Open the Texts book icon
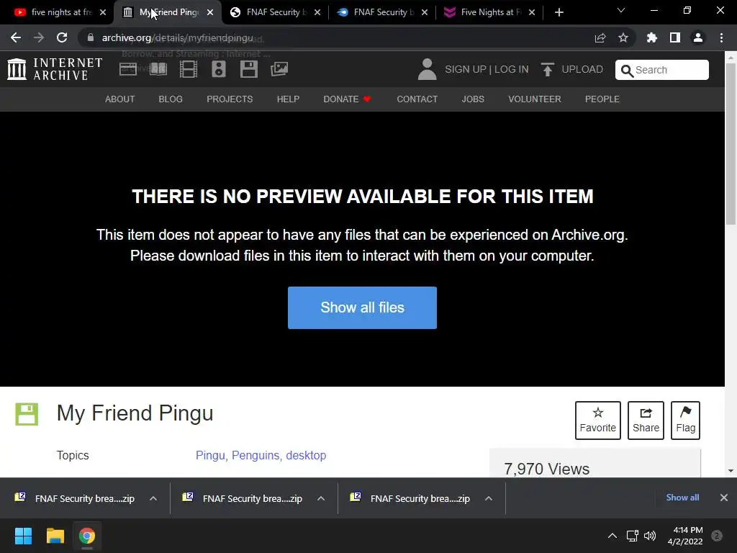 coord(158,69)
